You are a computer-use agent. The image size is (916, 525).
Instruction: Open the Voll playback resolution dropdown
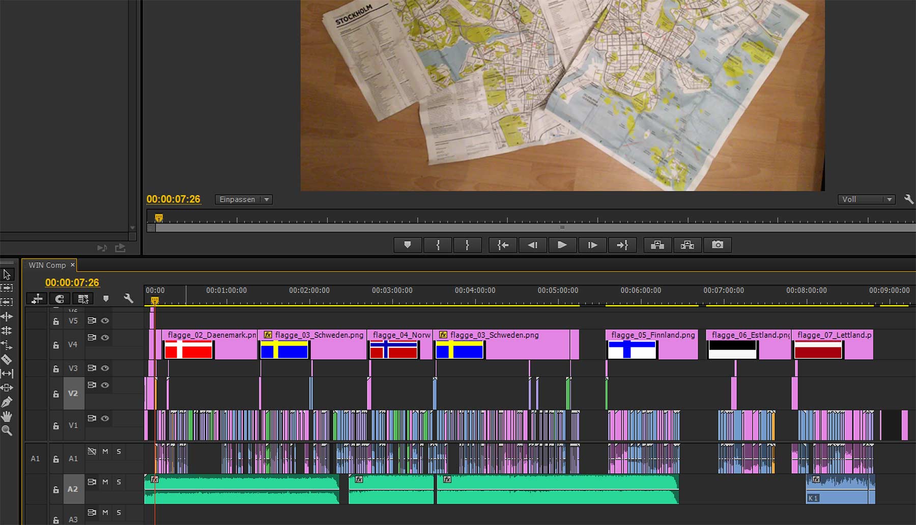tap(866, 199)
